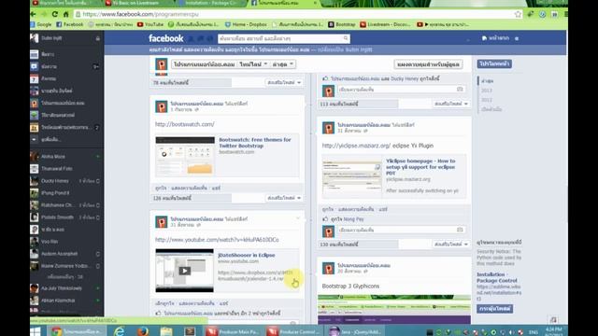Viewport: 598px width, 336px height.
Task: Open the YouTube bookmark
Action: pos(150,24)
